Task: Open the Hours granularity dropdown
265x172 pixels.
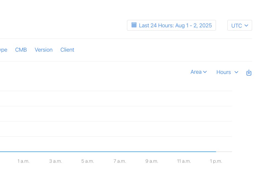Action: point(227,72)
